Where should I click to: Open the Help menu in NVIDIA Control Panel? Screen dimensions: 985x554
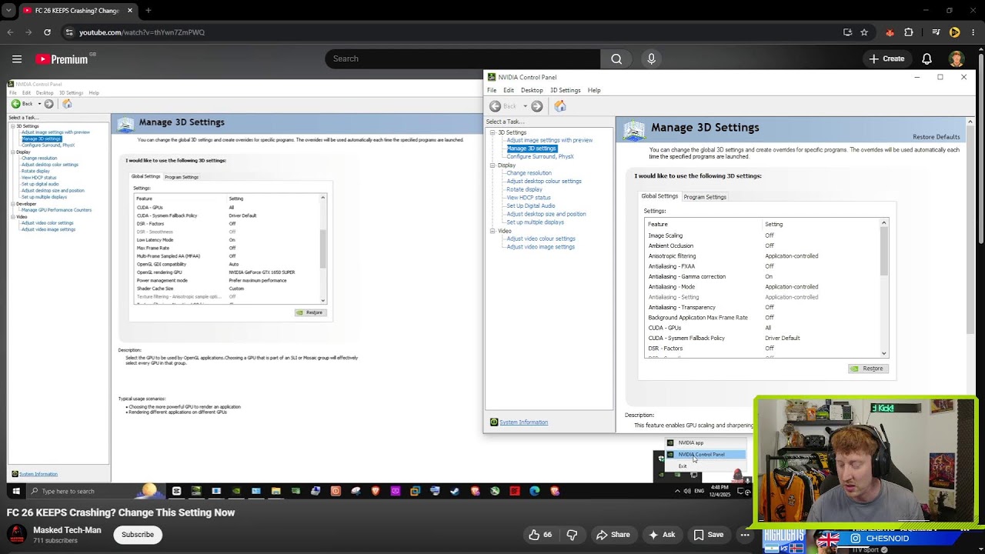pos(594,90)
